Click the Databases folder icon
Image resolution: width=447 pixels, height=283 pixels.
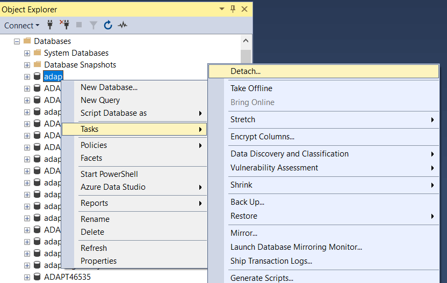coord(27,41)
